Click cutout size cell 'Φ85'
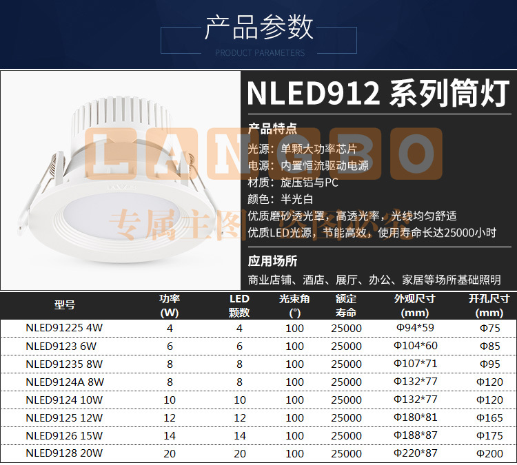The width and height of the screenshot is (517, 465). (489, 346)
